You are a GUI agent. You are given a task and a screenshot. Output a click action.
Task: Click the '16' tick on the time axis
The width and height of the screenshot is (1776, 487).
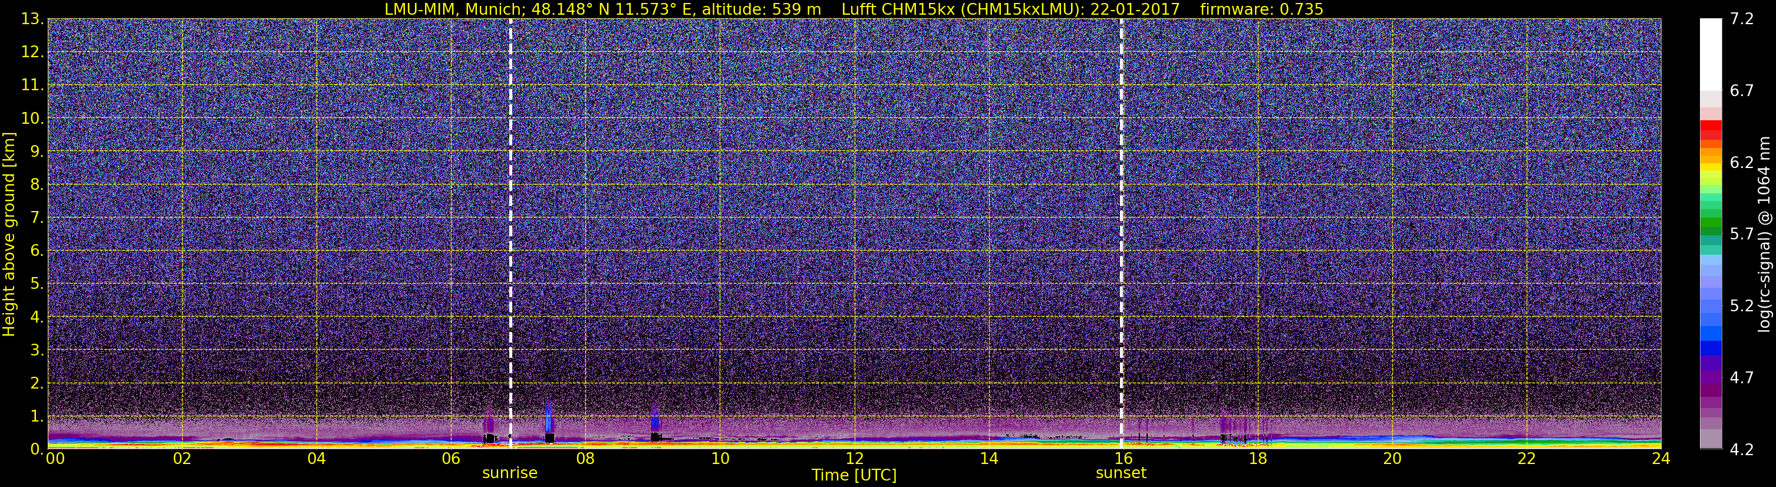coord(1123,459)
